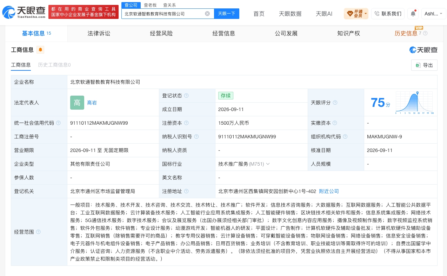The width and height of the screenshot is (447, 276).
Task: Open the Ashl... account menu
Action: (x=434, y=14)
